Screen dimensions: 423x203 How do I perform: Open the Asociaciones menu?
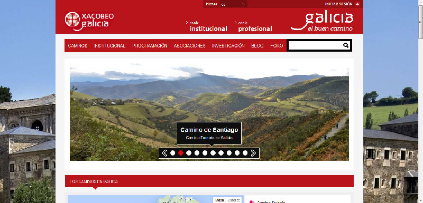(x=190, y=46)
